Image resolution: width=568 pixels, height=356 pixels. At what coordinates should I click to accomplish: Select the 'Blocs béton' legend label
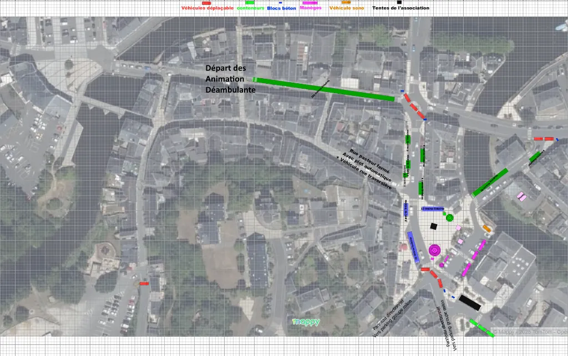pos(281,8)
